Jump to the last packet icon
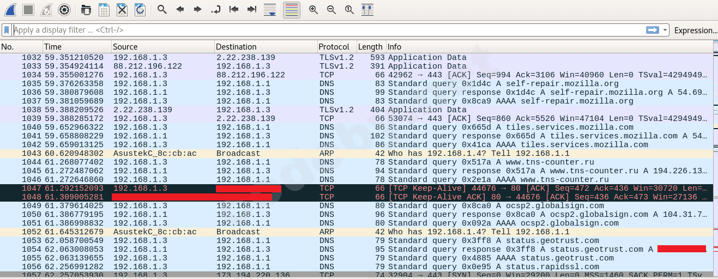This screenshot has height=279, width=718. pos(251,9)
